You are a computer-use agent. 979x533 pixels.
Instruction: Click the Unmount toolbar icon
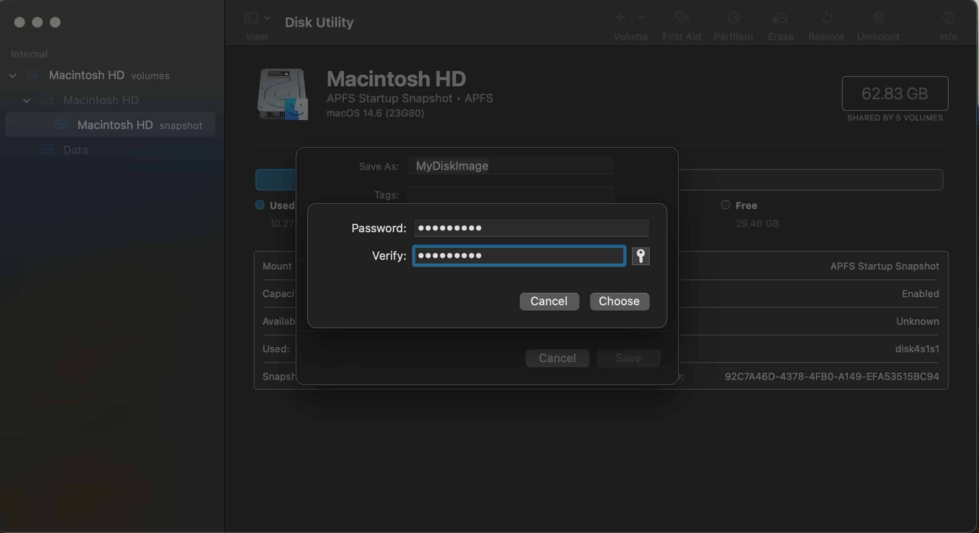pyautogui.click(x=878, y=18)
